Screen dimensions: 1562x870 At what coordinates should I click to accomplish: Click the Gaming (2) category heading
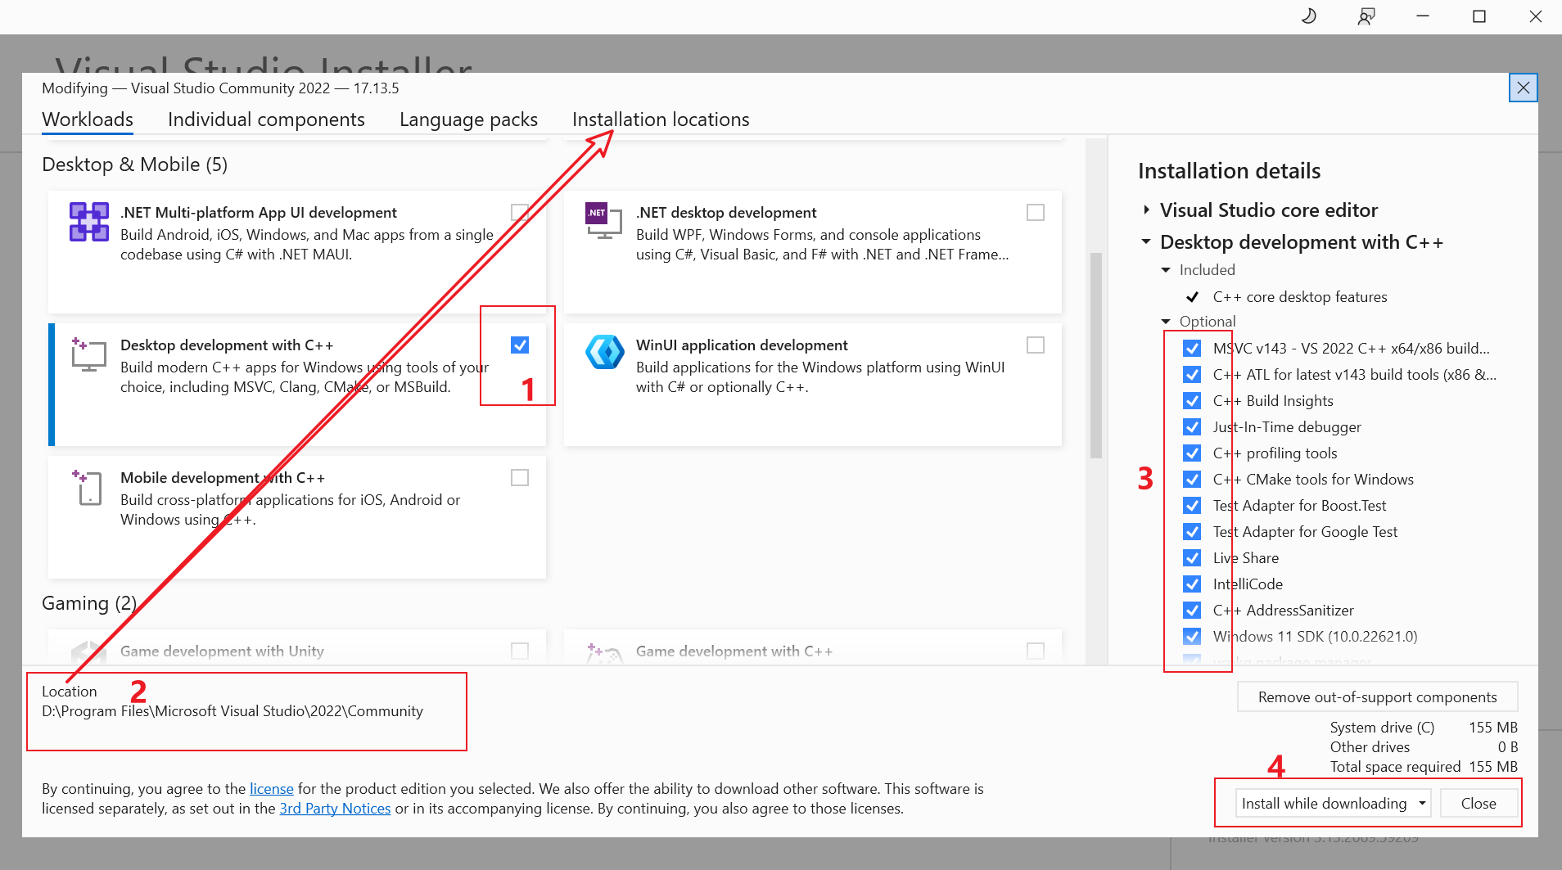pos(89,603)
